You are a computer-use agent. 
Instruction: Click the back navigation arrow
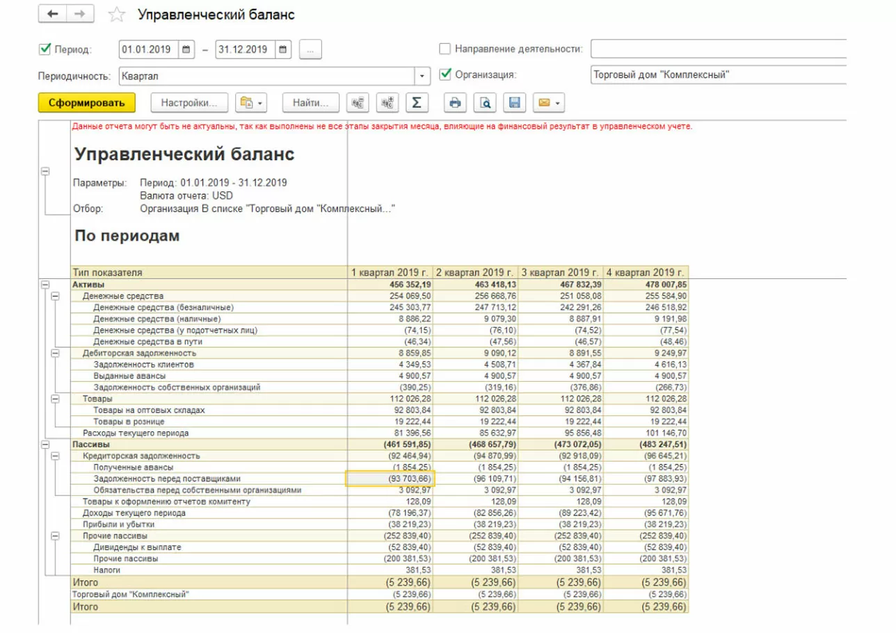pyautogui.click(x=52, y=15)
